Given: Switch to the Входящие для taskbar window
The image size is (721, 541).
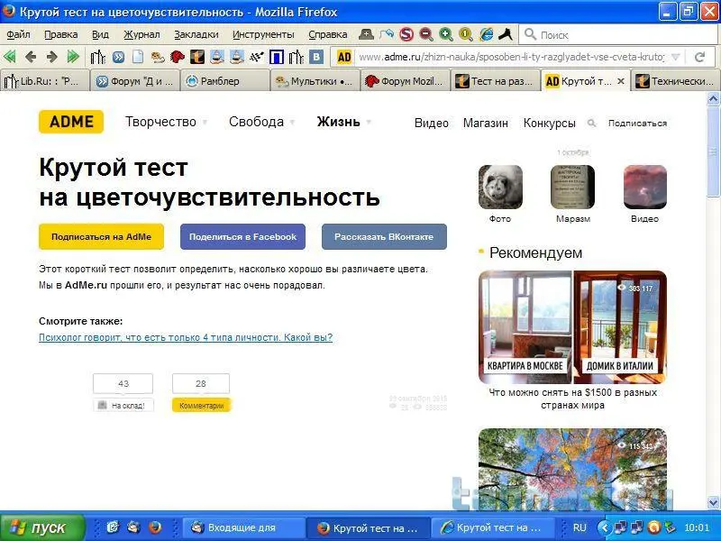Looking at the screenshot, I should [x=243, y=527].
